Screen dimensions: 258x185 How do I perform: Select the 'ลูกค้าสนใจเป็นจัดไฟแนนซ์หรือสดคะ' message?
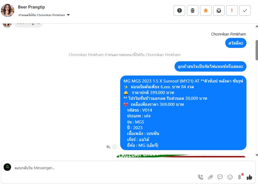[x=210, y=66]
